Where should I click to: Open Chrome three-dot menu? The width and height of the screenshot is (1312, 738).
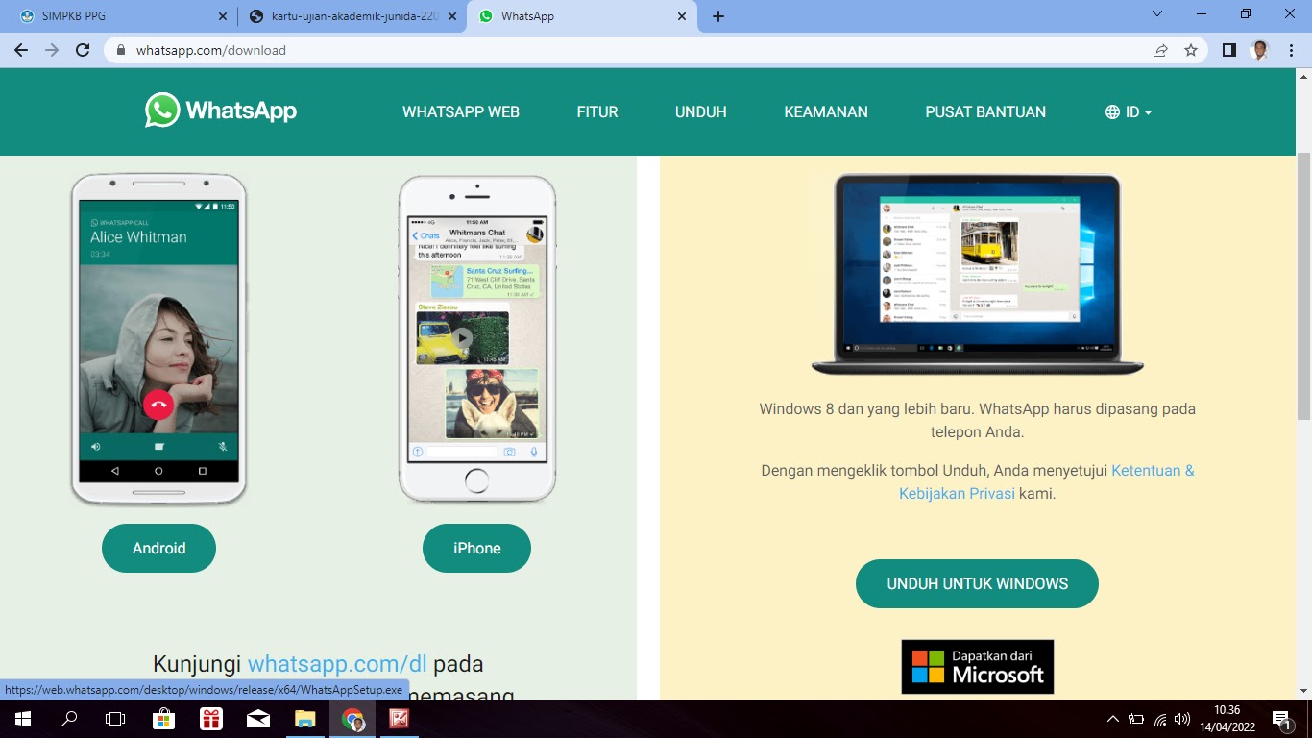click(x=1290, y=50)
